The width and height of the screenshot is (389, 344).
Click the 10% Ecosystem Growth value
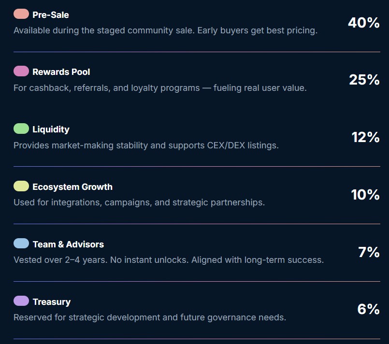click(365, 195)
